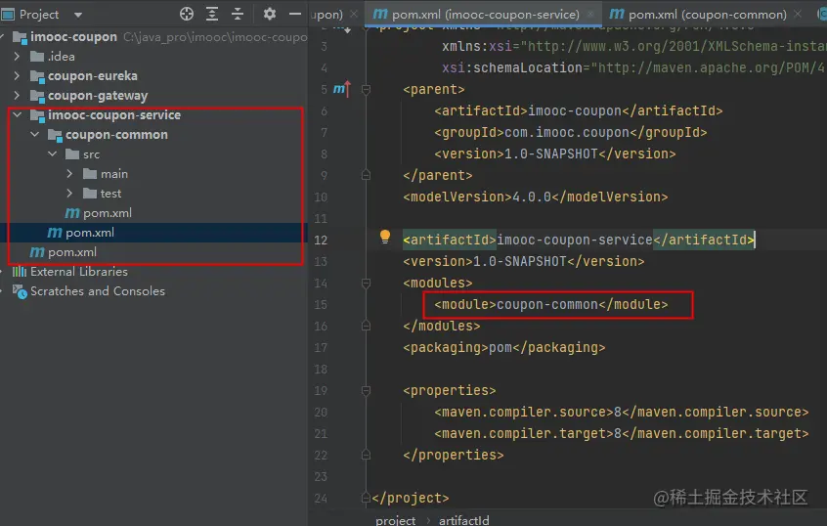Click the Select Opened File target icon
The width and height of the screenshot is (827, 526).
[x=186, y=15]
